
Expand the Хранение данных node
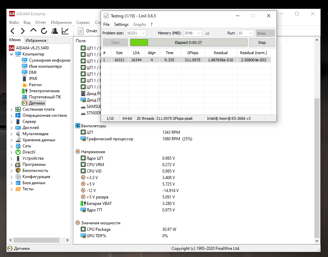click(11, 140)
